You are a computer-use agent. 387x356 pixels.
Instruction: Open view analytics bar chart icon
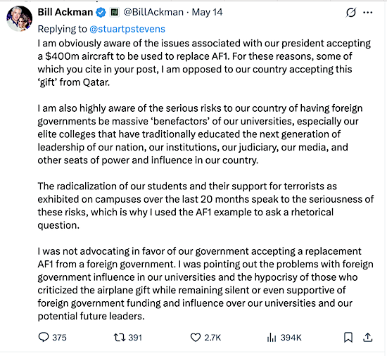pyautogui.click(x=272, y=337)
